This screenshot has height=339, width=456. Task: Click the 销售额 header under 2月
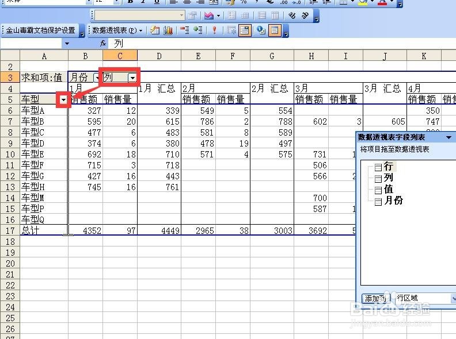pyautogui.click(x=198, y=99)
